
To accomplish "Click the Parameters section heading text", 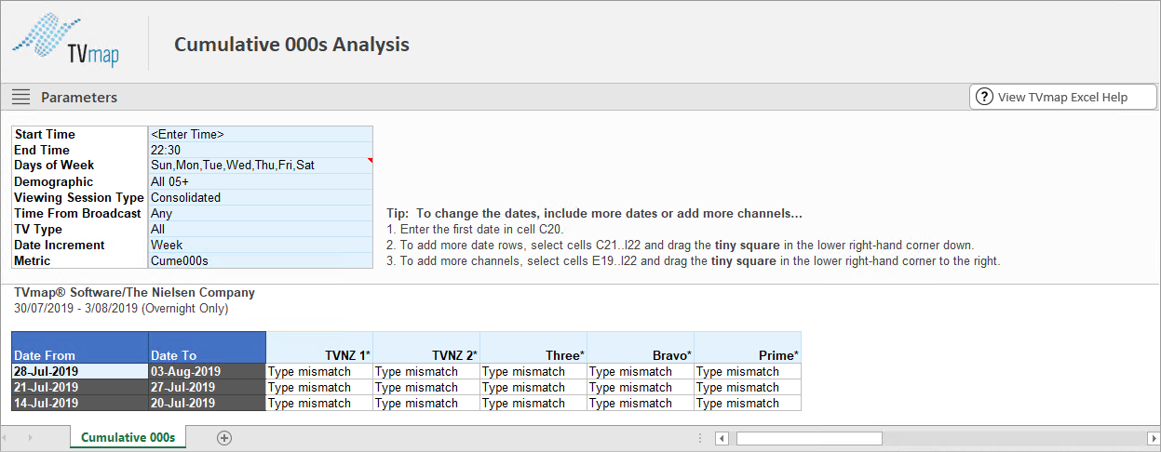I will click(79, 97).
